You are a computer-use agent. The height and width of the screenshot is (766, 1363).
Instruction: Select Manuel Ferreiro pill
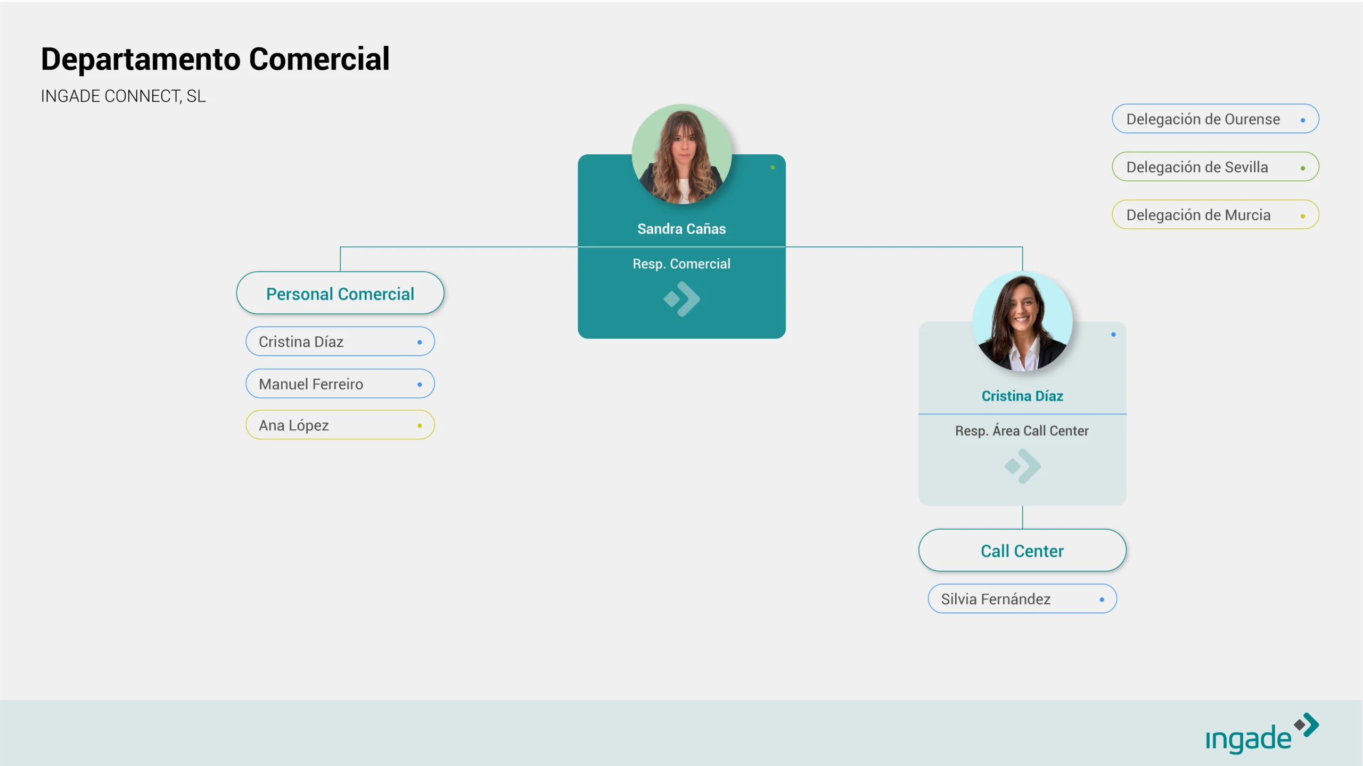pyautogui.click(x=340, y=384)
